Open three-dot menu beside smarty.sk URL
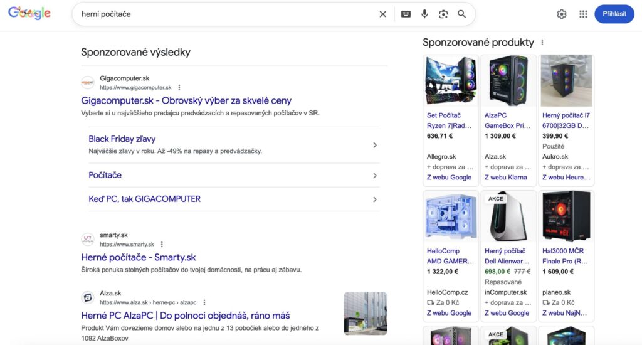642x345 pixels. pos(162,244)
